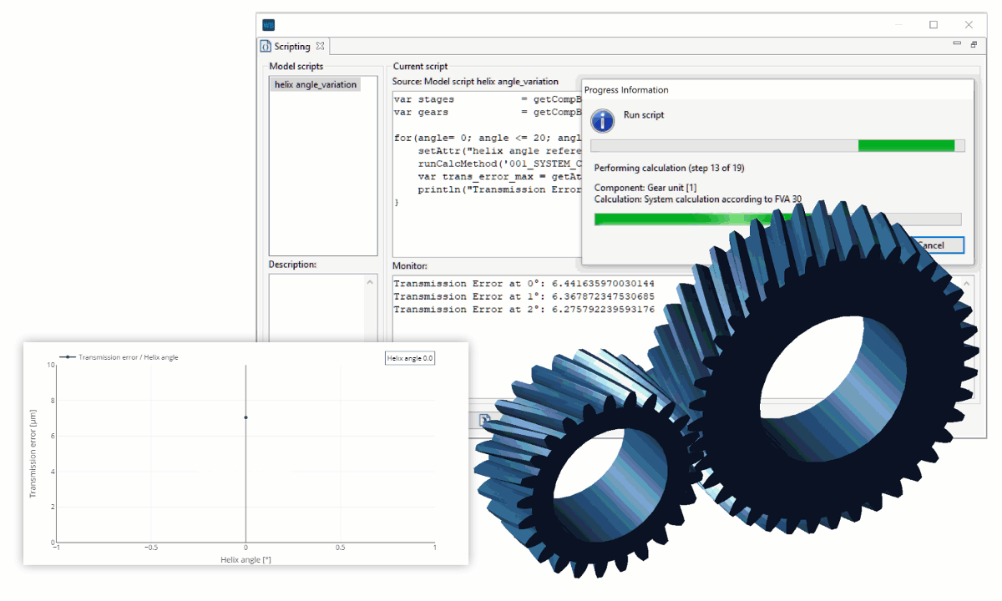The image size is (1002, 601).
Task: Click the scroll-up arrow in the Description pane
Action: coord(370,281)
